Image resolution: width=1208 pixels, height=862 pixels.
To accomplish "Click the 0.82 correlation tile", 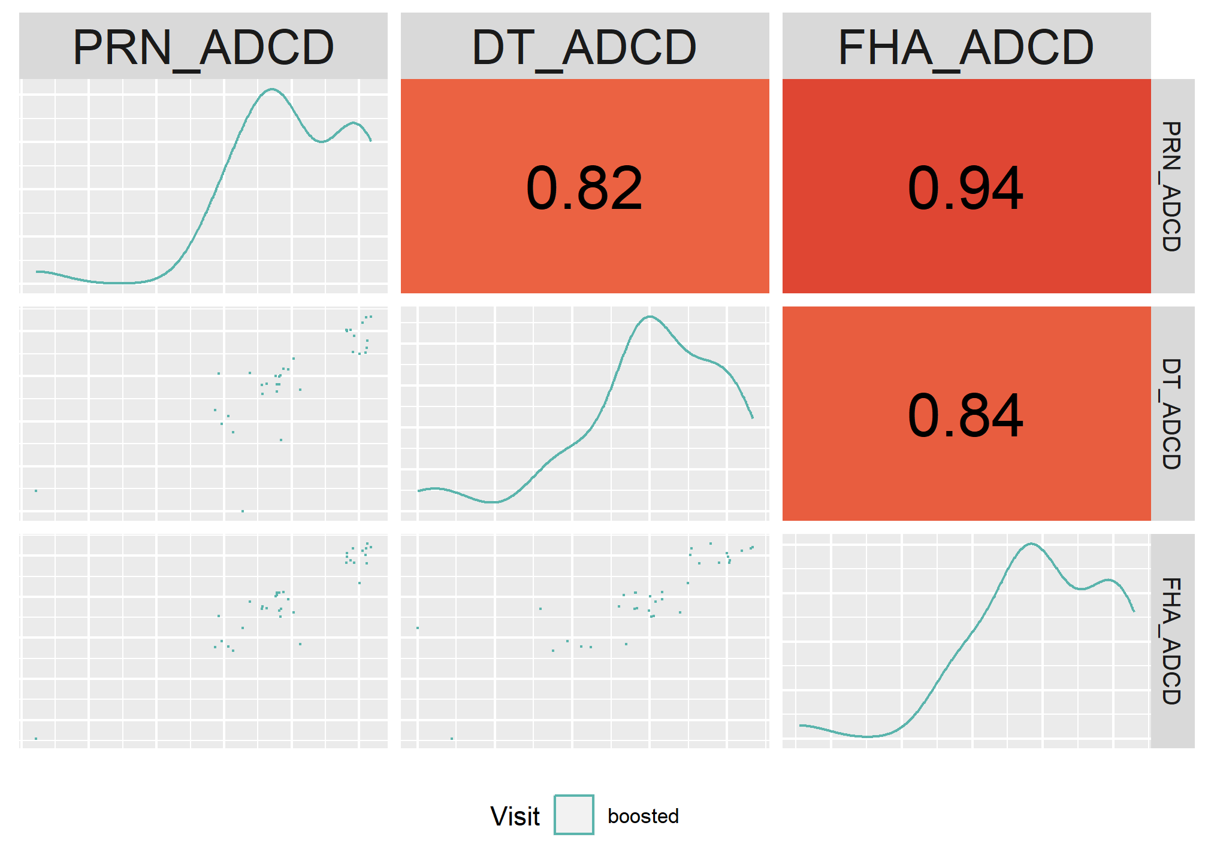I will coord(585,186).
